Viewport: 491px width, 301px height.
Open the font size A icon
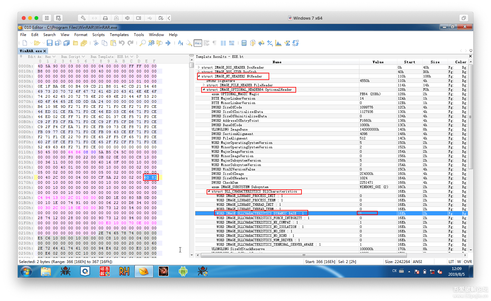(180, 43)
